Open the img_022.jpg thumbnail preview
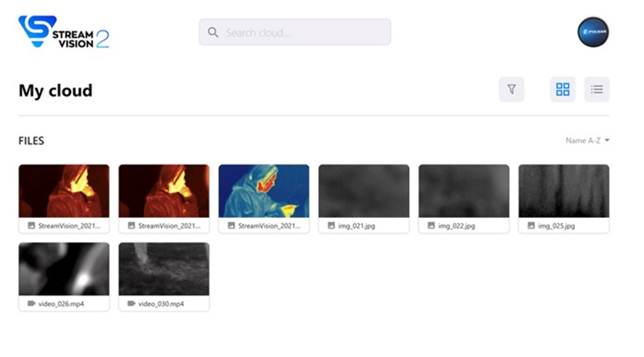This screenshot has height=357, width=644. pos(463,190)
